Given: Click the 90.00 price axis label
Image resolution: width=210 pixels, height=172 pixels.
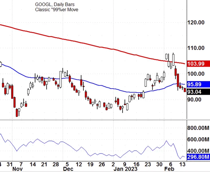Looking at the screenshot, I should [194, 100].
